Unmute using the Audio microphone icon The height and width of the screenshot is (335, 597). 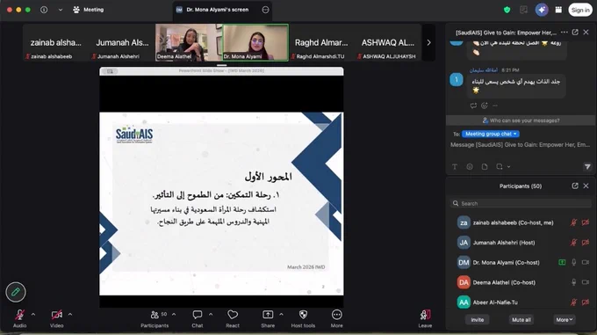[19, 315]
